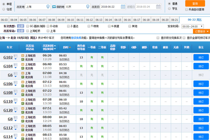Open the 发车时间 00:00--24:00 dropdown
Viewport: 210px width, 140px height.
(x=192, y=27)
